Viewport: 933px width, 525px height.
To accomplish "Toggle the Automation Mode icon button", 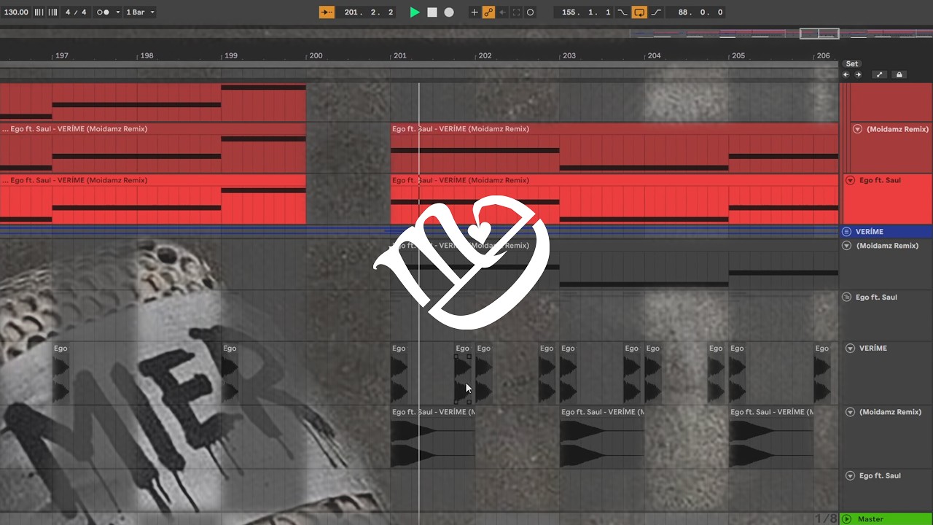I will coord(880,74).
